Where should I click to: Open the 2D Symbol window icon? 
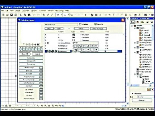pyautogui.click(x=41, y=90)
